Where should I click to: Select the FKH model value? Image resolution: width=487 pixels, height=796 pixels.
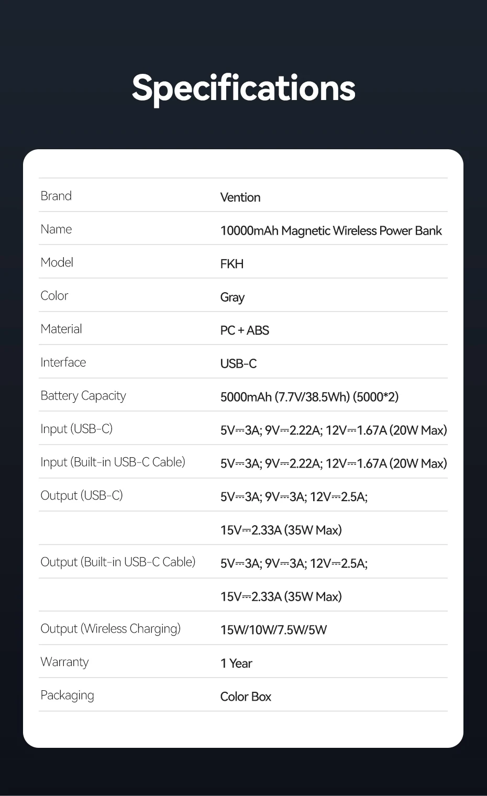231,264
